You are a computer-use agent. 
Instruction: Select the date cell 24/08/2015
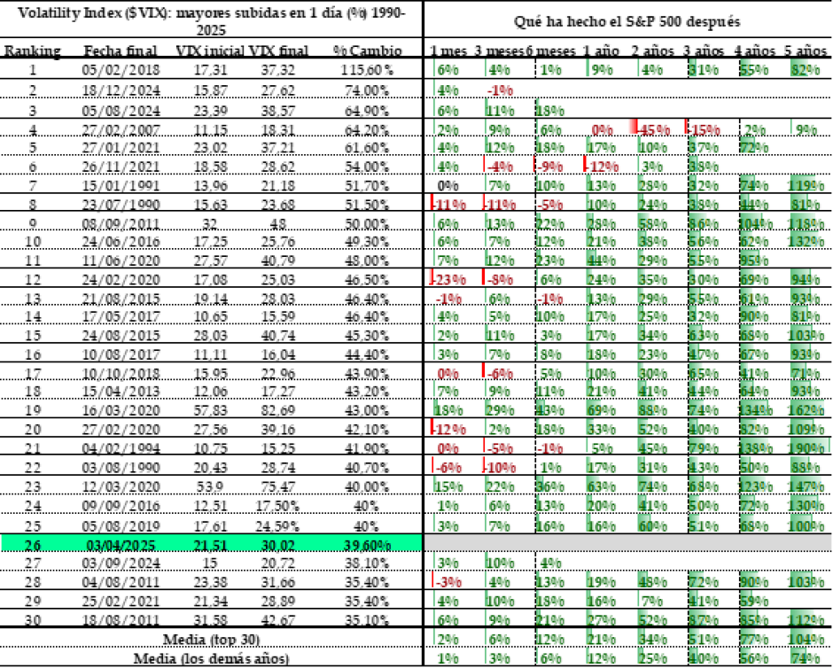coord(121,336)
